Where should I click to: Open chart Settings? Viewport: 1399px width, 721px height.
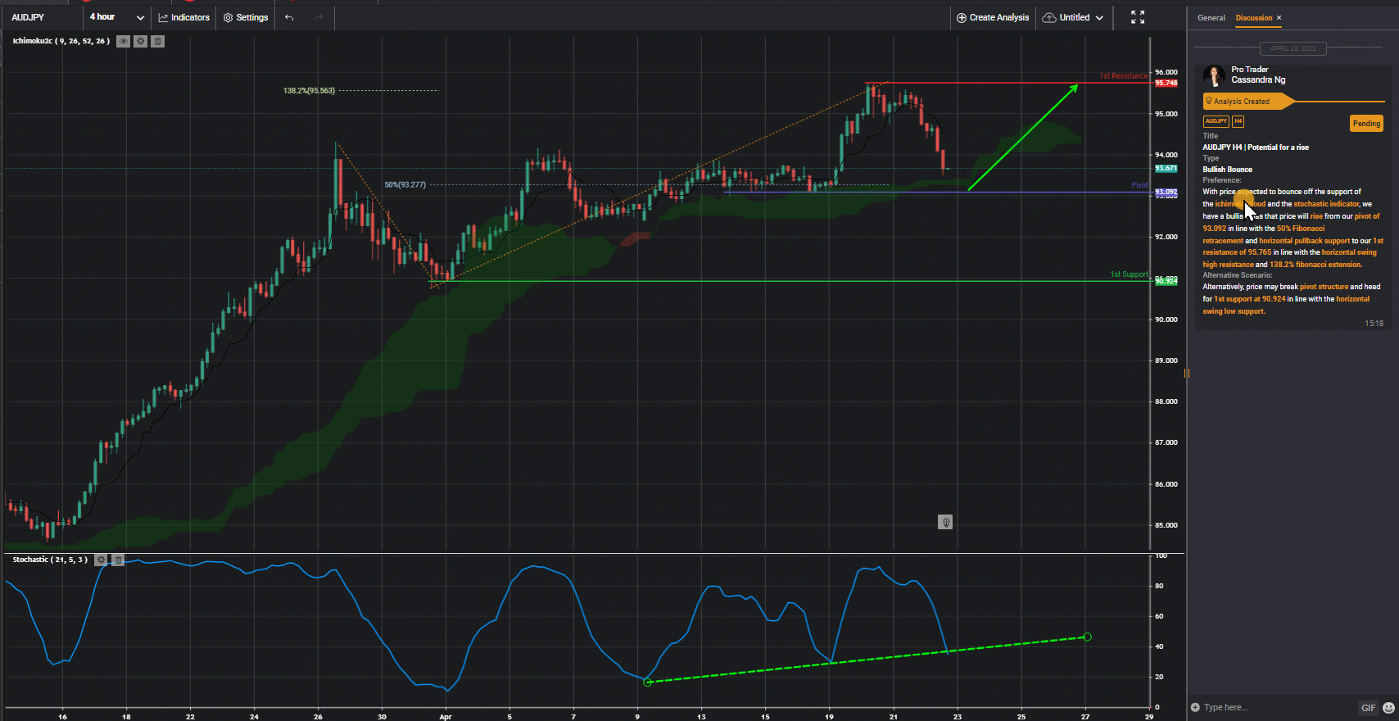pyautogui.click(x=246, y=17)
